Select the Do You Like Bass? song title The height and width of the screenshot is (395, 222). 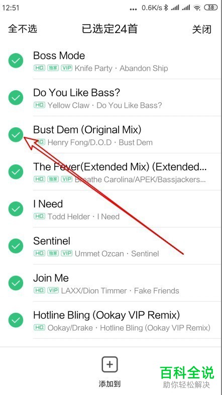[76, 93]
